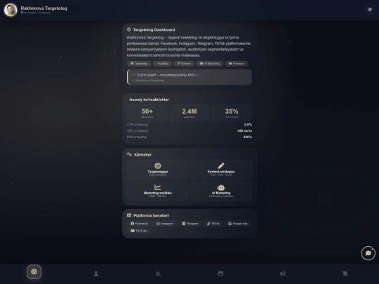Click the CTR value 2.8%

[x=248, y=125]
